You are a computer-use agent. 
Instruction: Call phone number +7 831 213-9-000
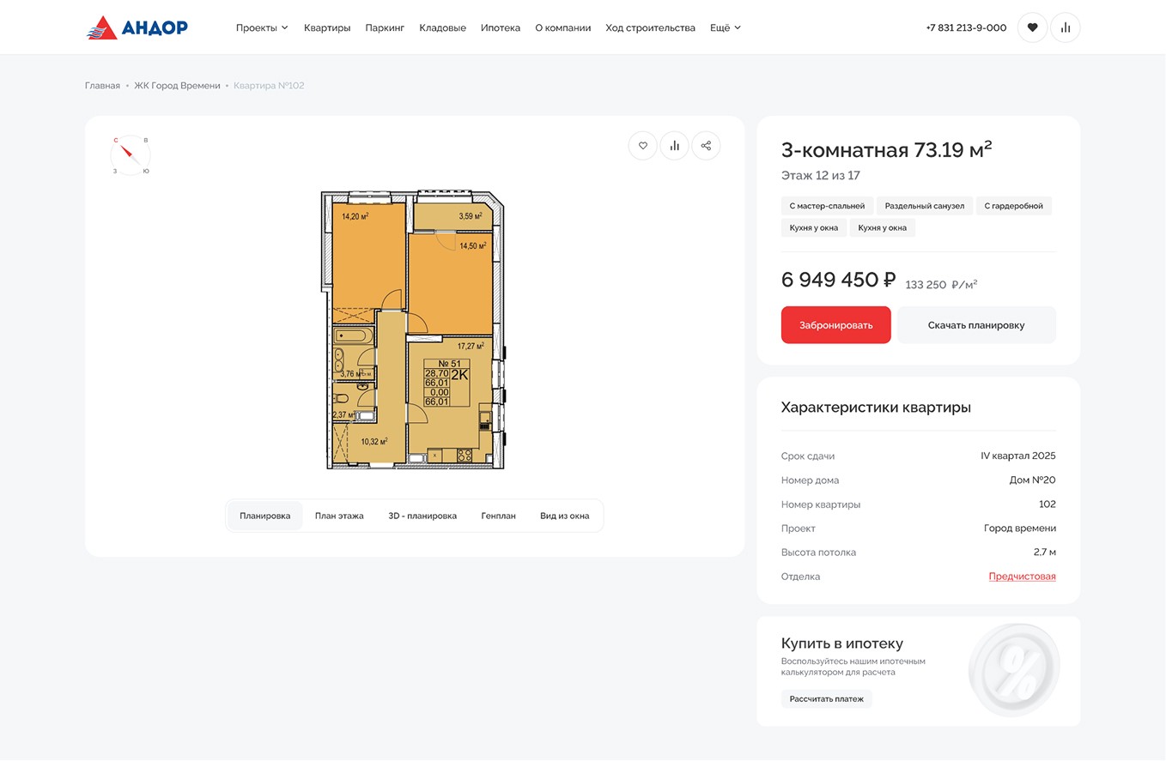[x=966, y=27]
